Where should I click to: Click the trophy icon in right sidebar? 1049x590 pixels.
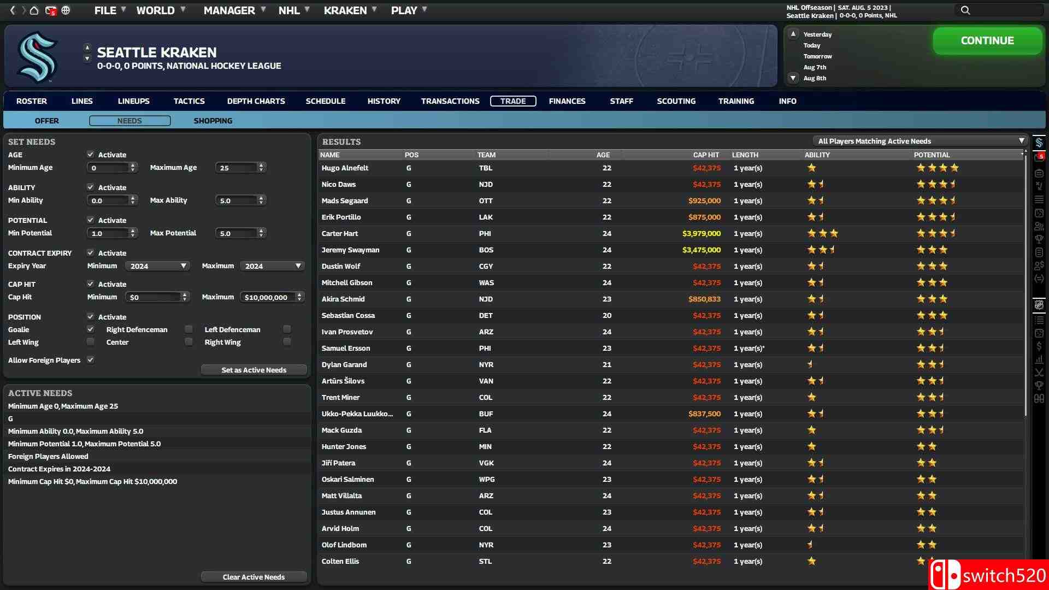tap(1039, 239)
